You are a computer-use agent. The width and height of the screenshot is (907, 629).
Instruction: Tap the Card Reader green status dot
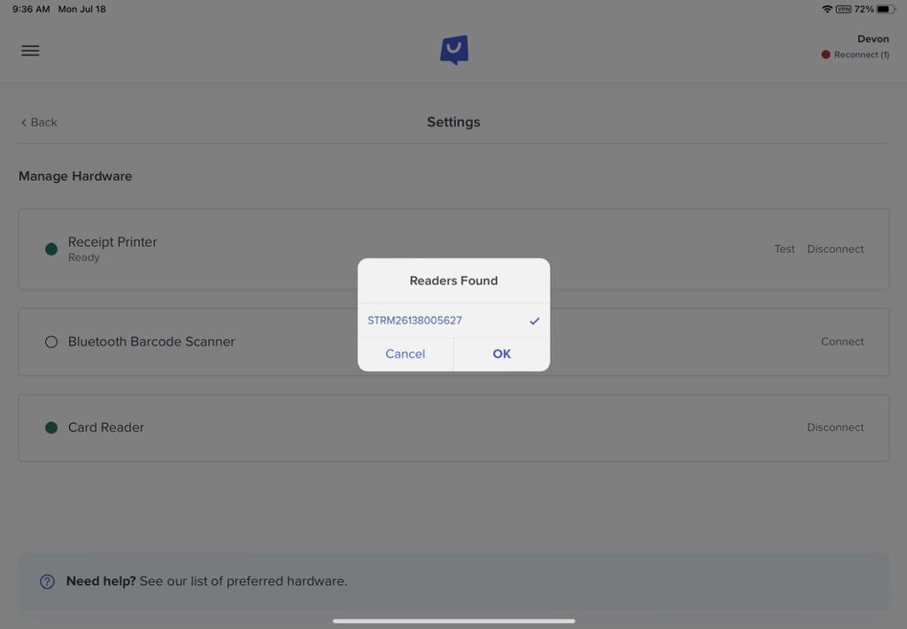[x=51, y=427]
